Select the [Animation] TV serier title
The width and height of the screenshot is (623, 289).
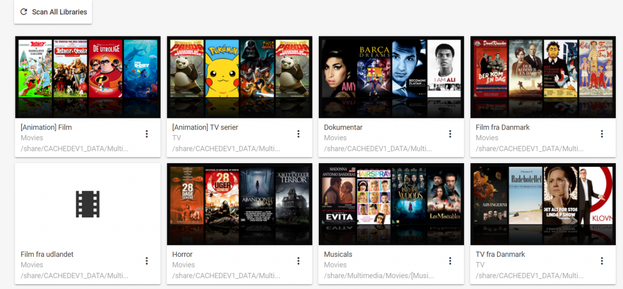click(205, 127)
